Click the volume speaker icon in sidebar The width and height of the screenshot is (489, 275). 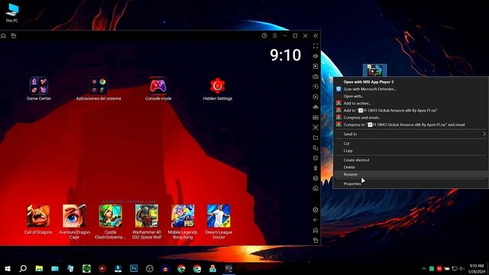coord(316,56)
